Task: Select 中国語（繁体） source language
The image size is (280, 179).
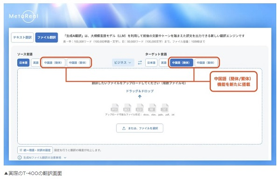Action: (x=78, y=63)
